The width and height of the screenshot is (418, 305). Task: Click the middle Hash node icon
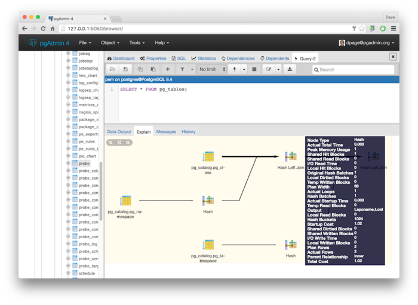pos(208,201)
